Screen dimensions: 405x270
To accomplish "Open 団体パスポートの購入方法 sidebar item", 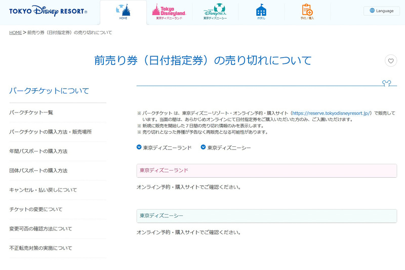I will [x=58, y=171].
